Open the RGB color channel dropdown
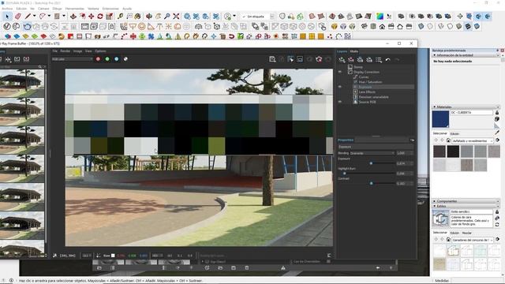Screen dimensions: 505x284 coord(72,59)
